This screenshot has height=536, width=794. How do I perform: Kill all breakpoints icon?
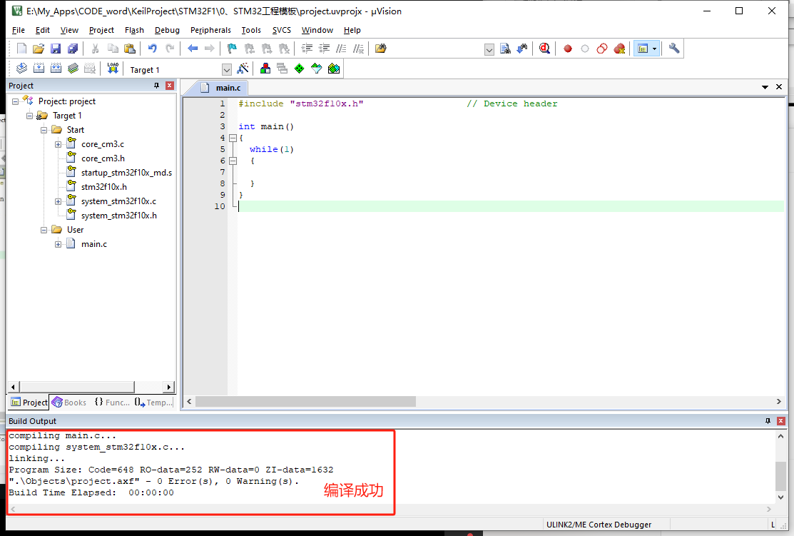[619, 49]
